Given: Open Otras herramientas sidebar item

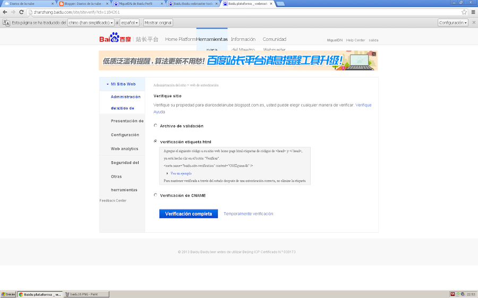Looking at the screenshot, I should tap(124, 183).
